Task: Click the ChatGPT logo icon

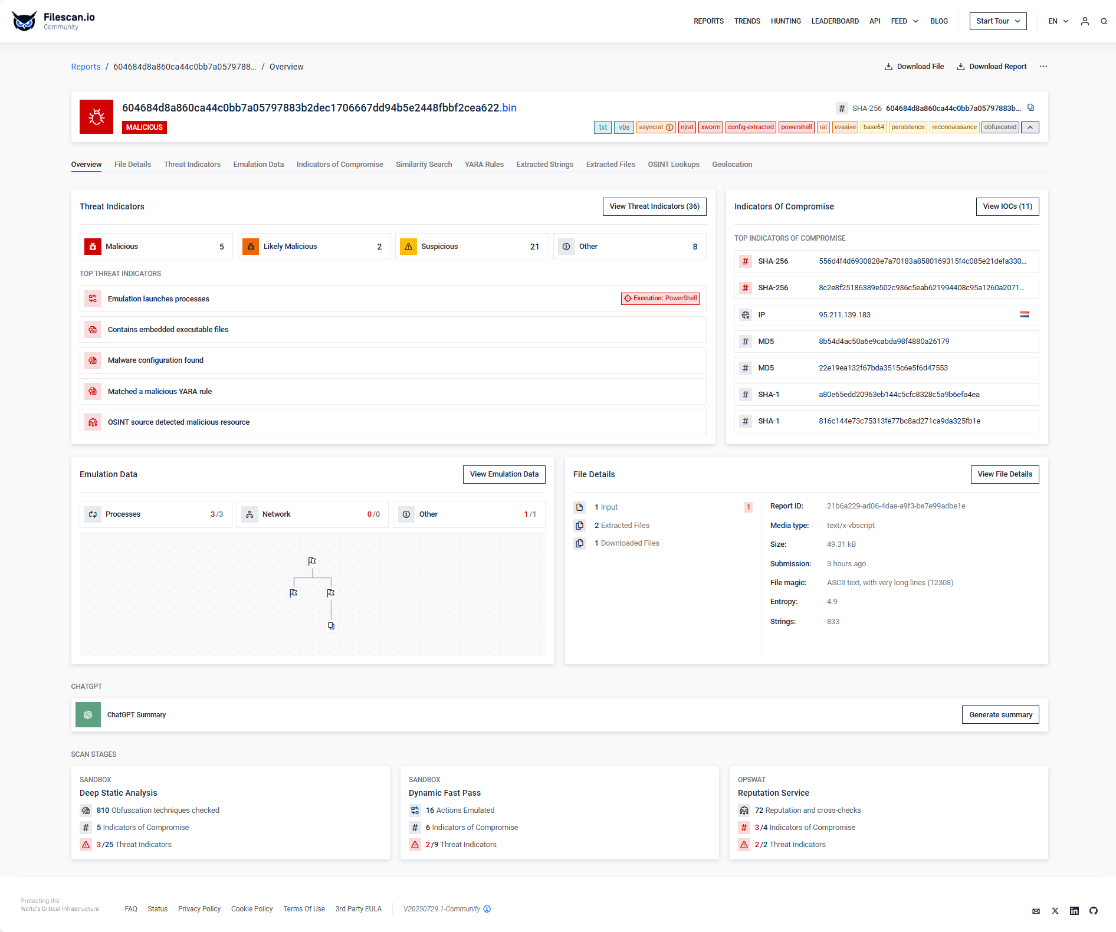Action: tap(88, 715)
